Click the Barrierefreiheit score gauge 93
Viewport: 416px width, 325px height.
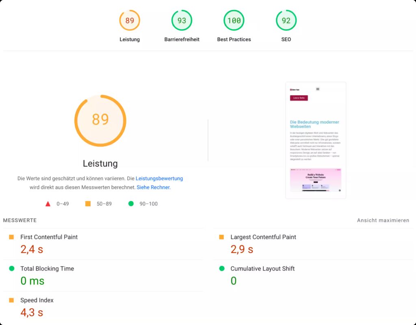point(182,20)
